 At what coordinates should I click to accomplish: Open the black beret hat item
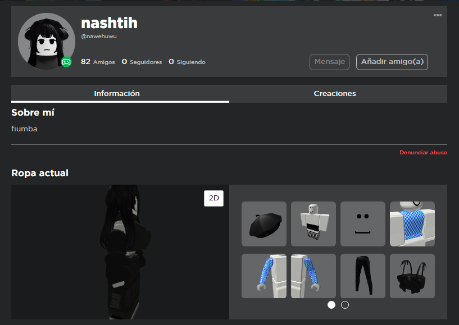(x=264, y=224)
